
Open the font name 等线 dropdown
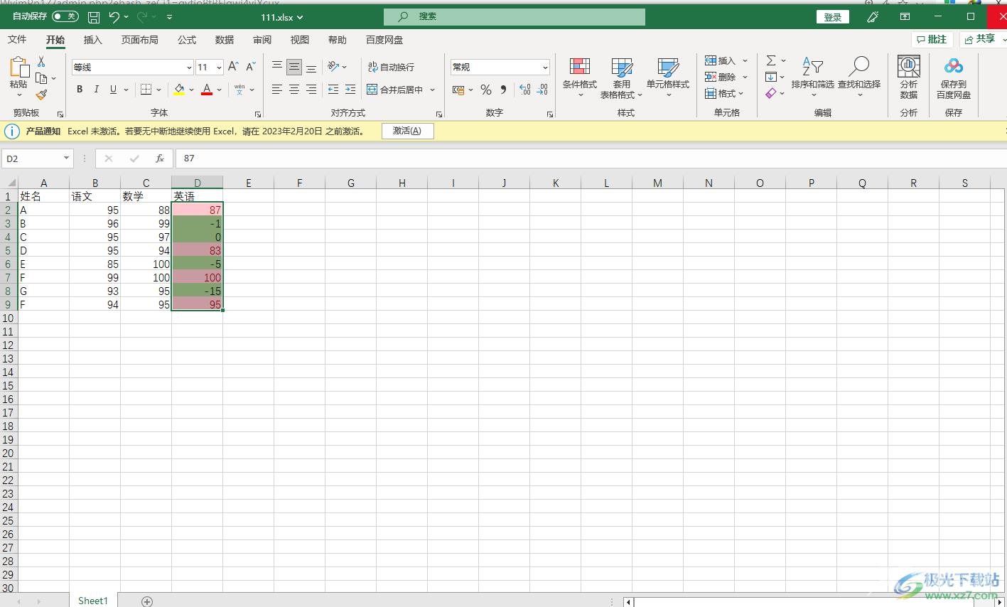pyautogui.click(x=189, y=68)
